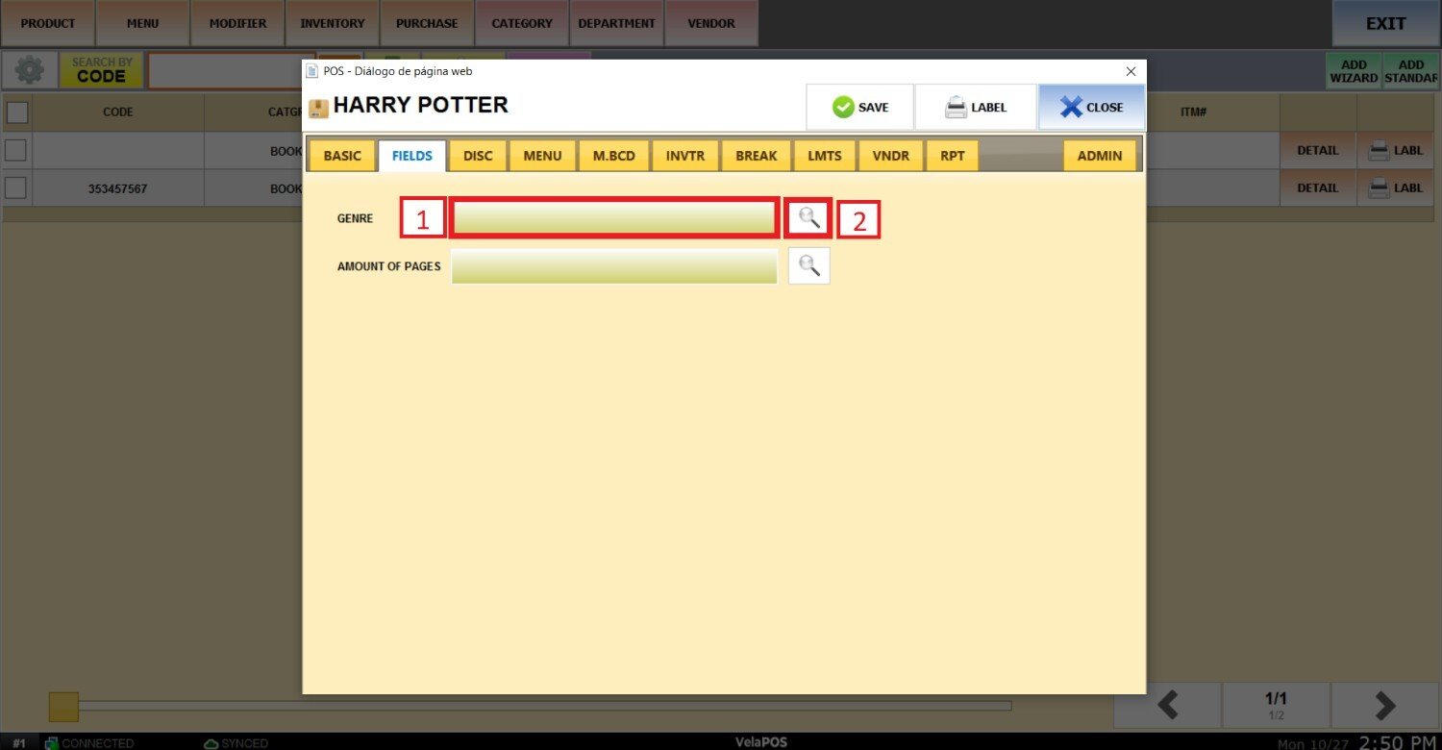
Task: Open the ADMIN tab
Action: click(x=1099, y=156)
